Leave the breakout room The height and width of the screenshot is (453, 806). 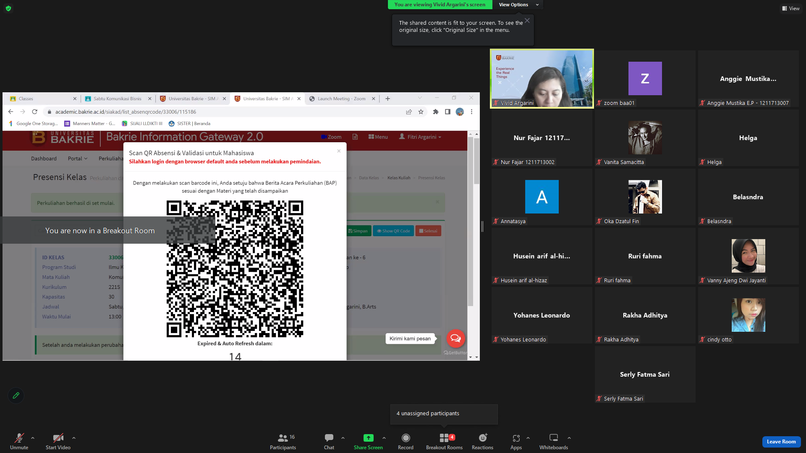click(781, 442)
